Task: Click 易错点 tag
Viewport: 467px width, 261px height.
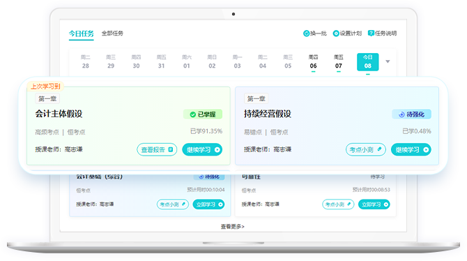Action: (x=253, y=132)
